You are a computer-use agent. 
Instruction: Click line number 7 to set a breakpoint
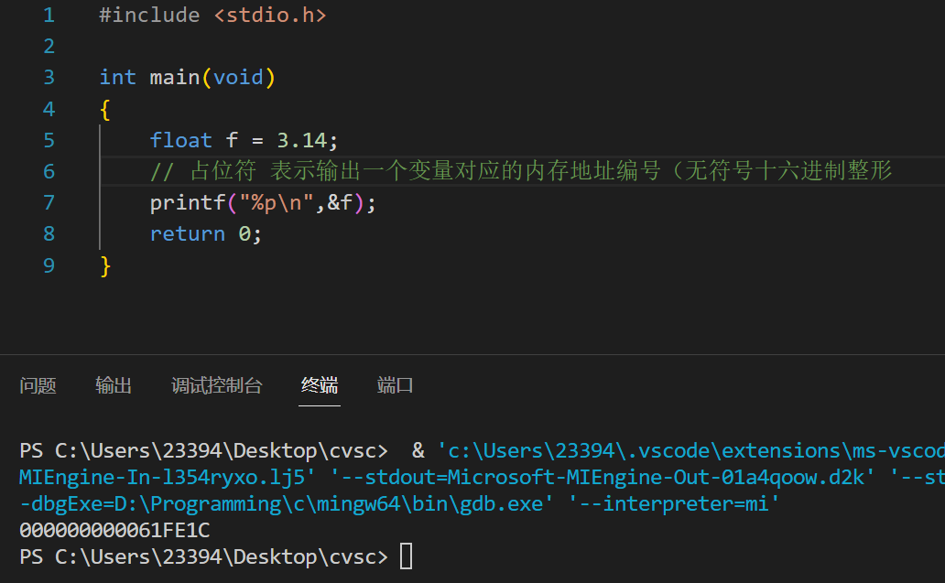[x=49, y=202]
